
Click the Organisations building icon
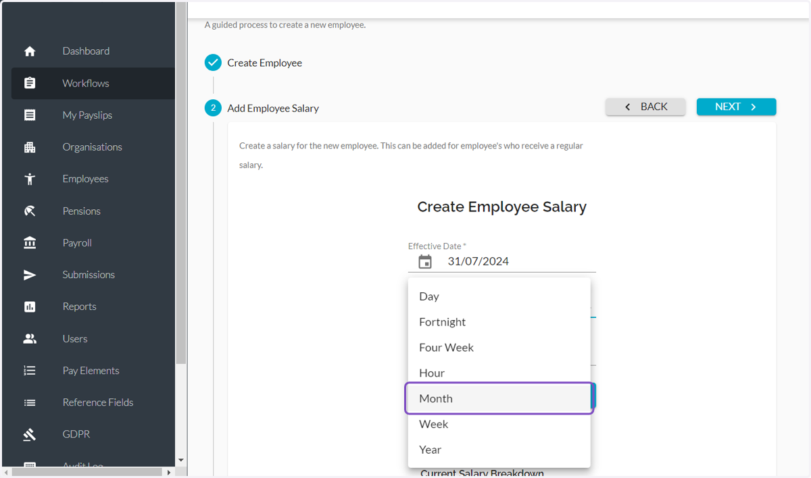click(30, 147)
